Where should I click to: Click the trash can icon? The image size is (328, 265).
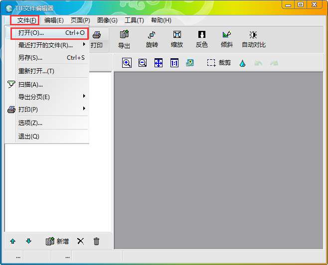97,241
